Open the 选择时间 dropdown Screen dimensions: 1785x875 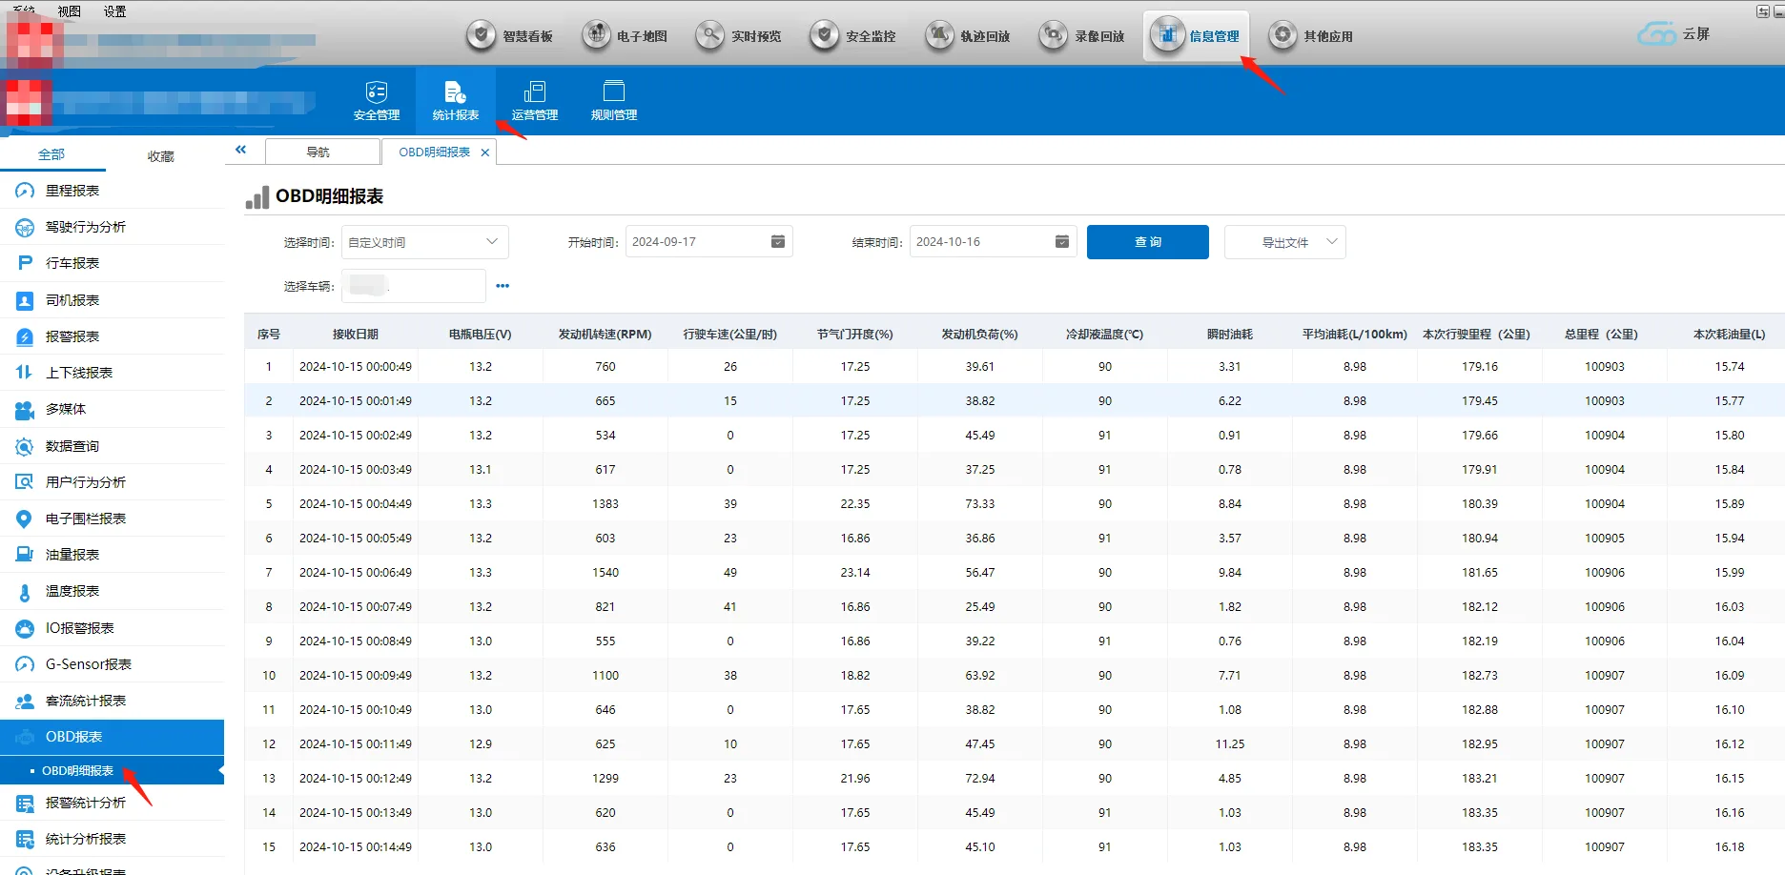(x=424, y=242)
